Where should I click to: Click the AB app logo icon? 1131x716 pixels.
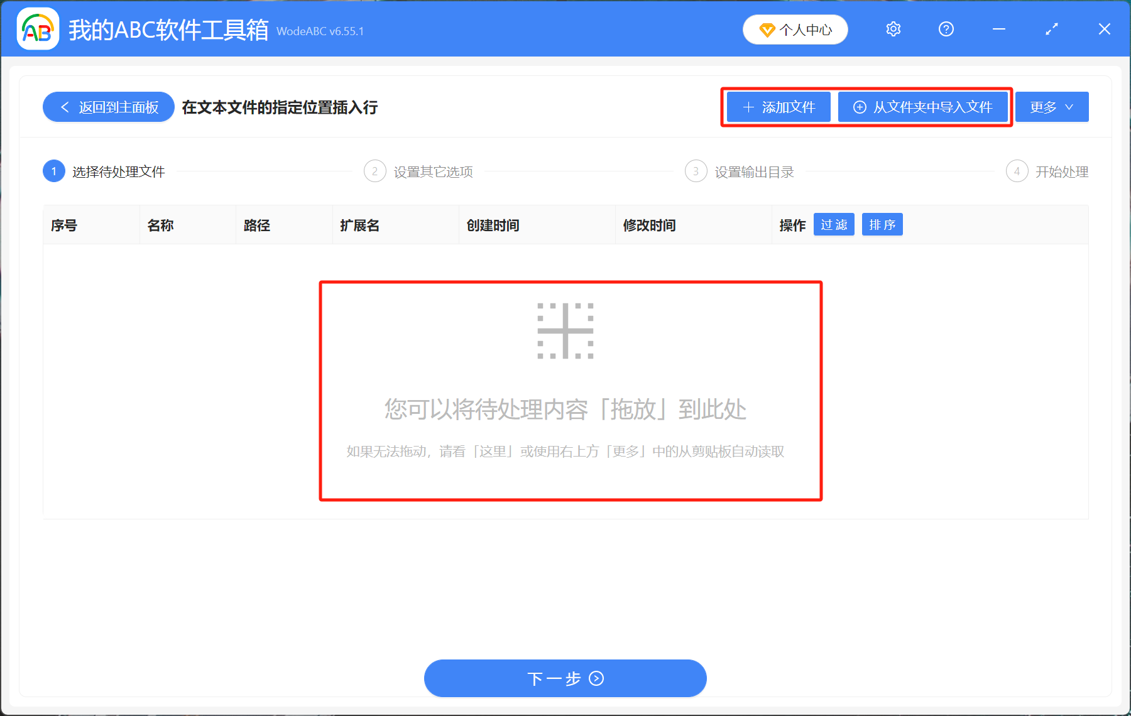coord(37,29)
